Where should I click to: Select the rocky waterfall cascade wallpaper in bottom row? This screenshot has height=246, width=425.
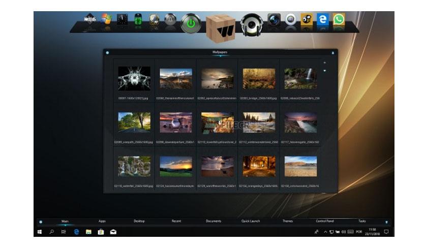tap(134, 166)
